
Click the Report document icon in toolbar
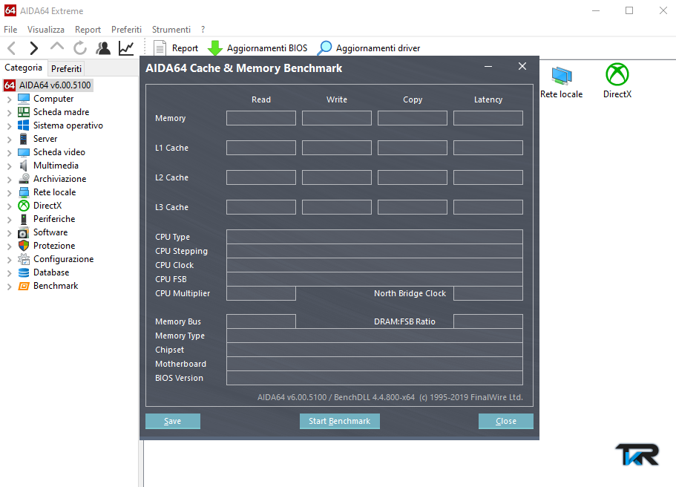pos(160,48)
